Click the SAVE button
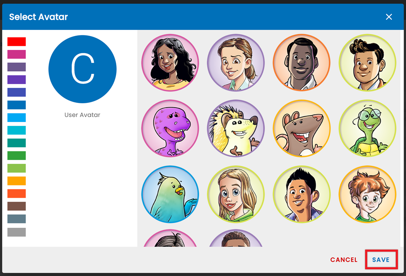This screenshot has height=276, width=406. point(381,260)
